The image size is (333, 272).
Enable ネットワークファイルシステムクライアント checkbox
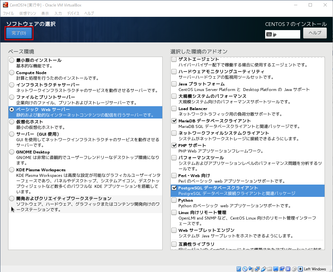coord(174,133)
